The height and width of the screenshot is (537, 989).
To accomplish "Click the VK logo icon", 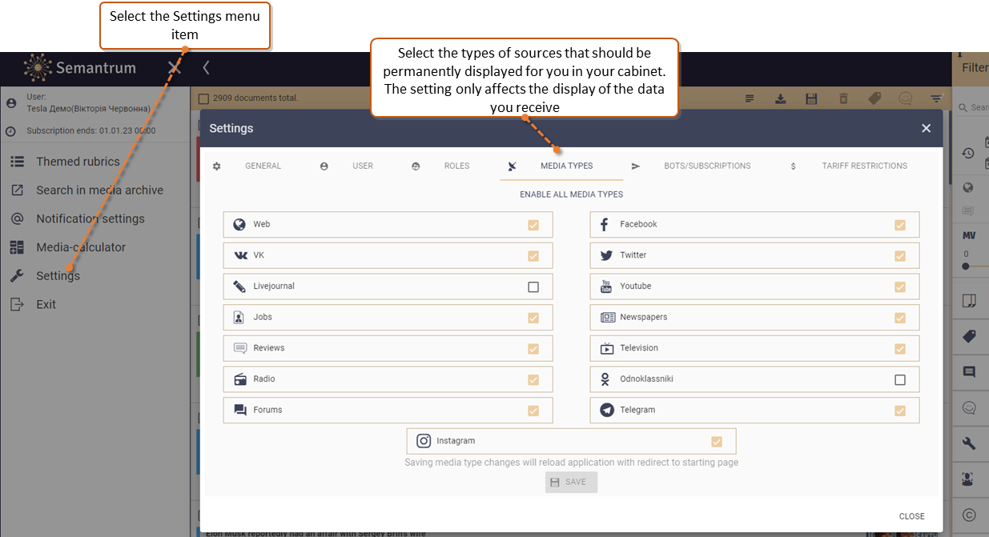I will (x=240, y=255).
